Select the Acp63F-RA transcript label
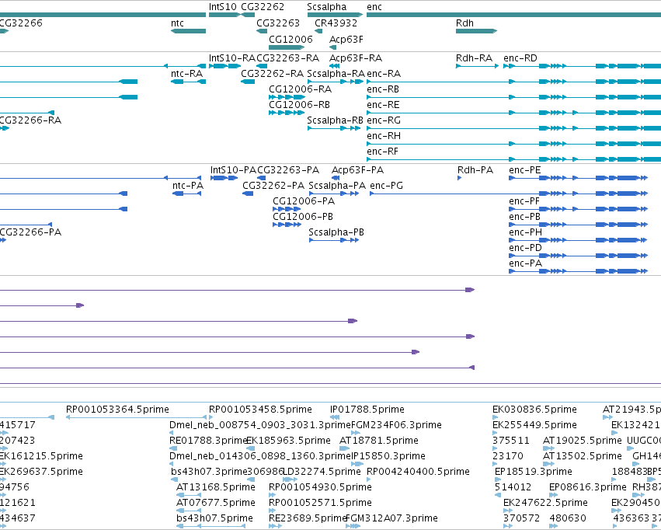The width and height of the screenshot is (661, 530). tap(356, 58)
